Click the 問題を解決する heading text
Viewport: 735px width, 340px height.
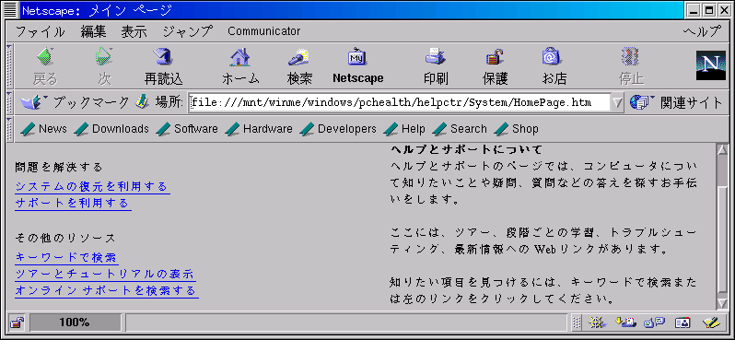click(59, 167)
